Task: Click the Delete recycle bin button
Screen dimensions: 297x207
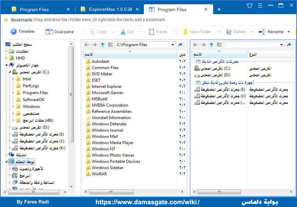Action: pyautogui.click(x=236, y=32)
